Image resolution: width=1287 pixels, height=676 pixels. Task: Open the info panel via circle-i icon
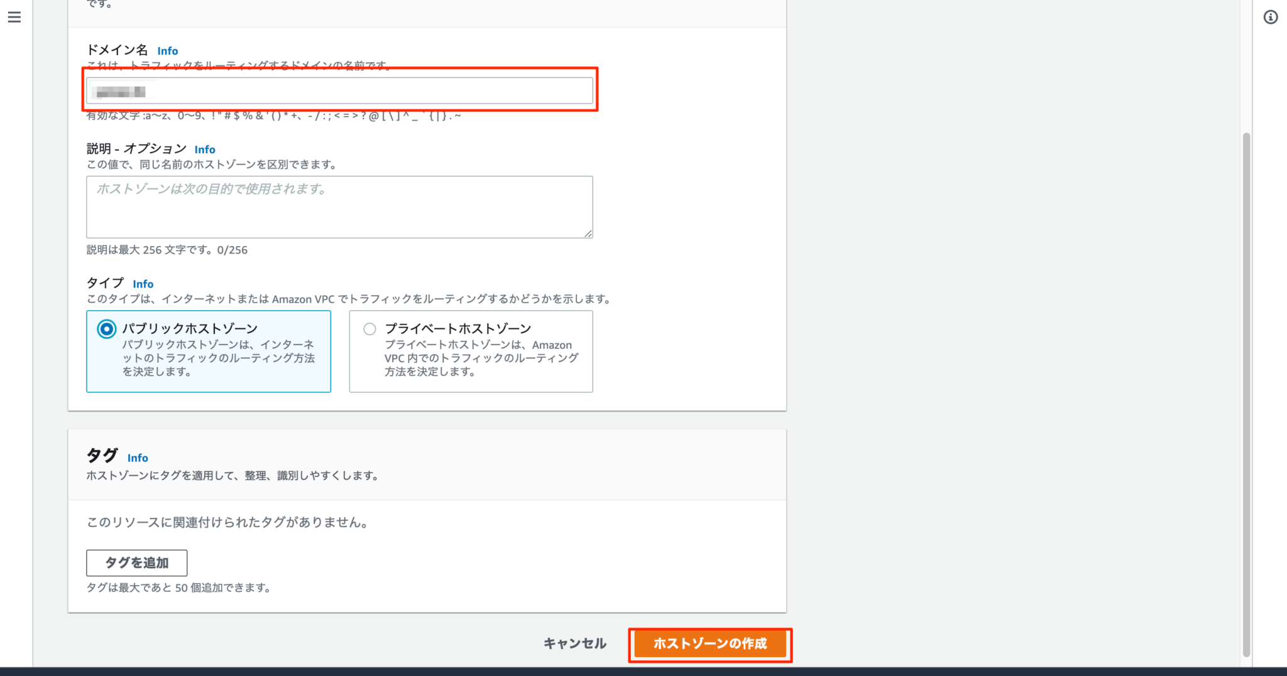[1271, 18]
